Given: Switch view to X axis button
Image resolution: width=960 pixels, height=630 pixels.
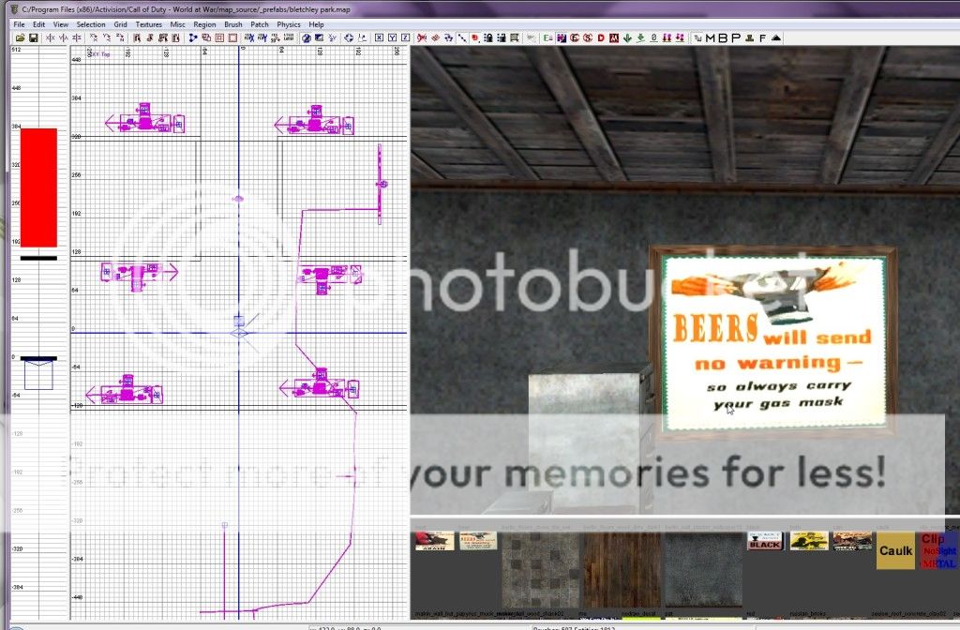Looking at the screenshot, I should click(379, 37).
